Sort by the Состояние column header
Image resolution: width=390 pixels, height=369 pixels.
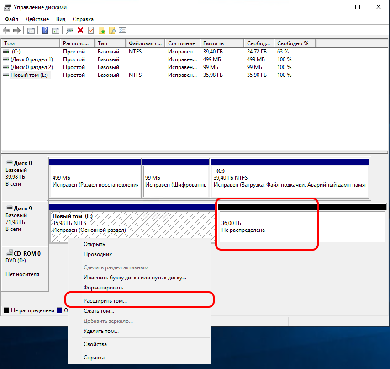183,43
